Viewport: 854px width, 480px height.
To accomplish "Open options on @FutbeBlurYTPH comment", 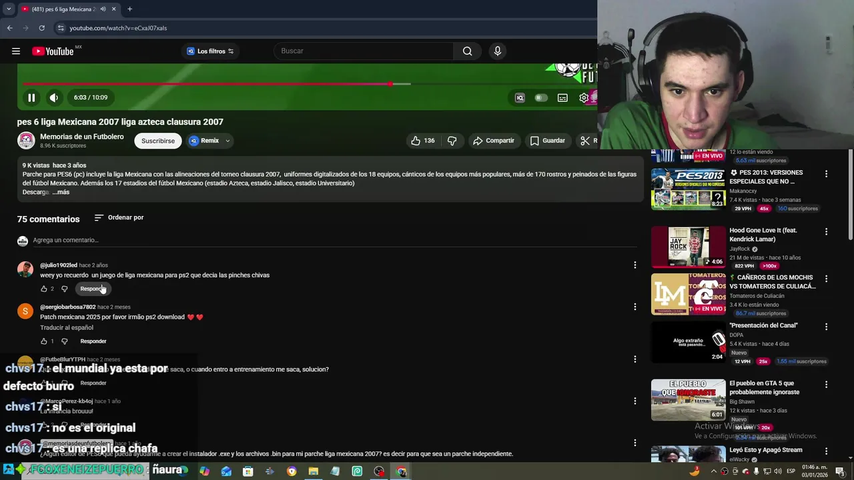I will tap(634, 359).
